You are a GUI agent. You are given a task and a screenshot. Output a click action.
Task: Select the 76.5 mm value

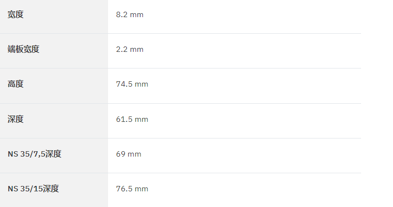pos(132,188)
